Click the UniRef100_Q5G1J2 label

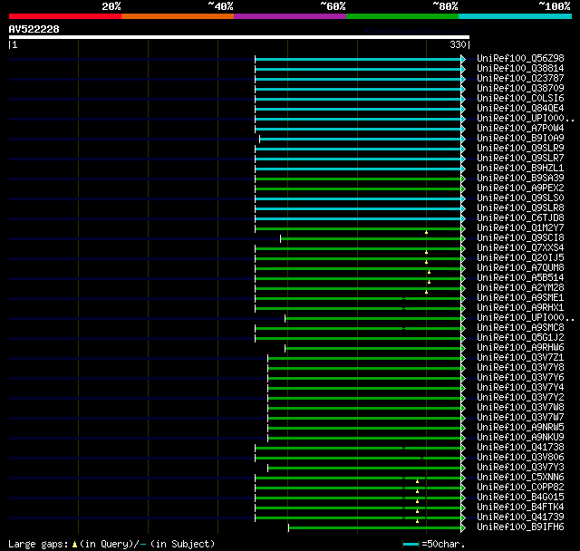[x=519, y=337]
